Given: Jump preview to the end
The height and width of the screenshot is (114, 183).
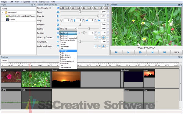Looking at the screenshot, I should [x=164, y=52].
